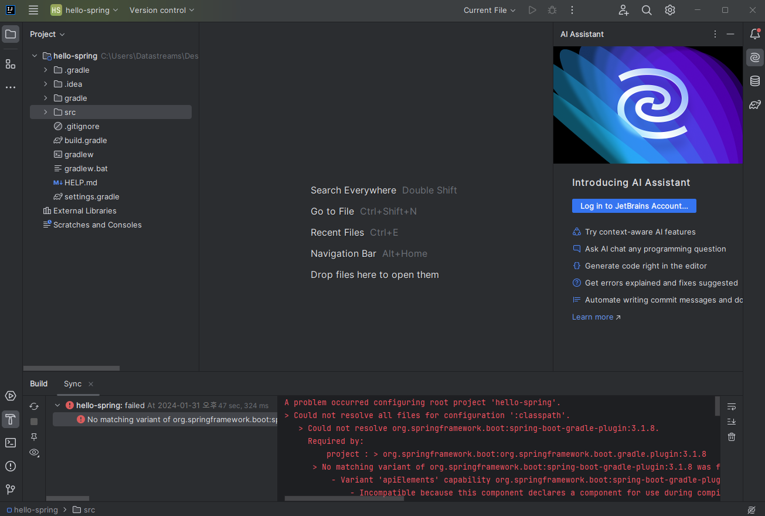Viewport: 765px width, 516px height.
Task: Open the Project view selector dropdown
Action: (x=47, y=34)
